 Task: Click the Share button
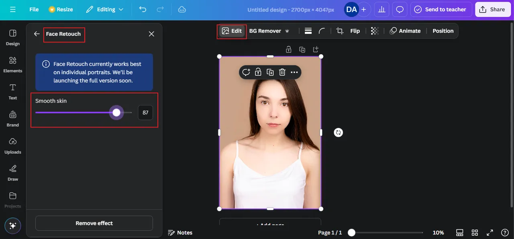492,9
